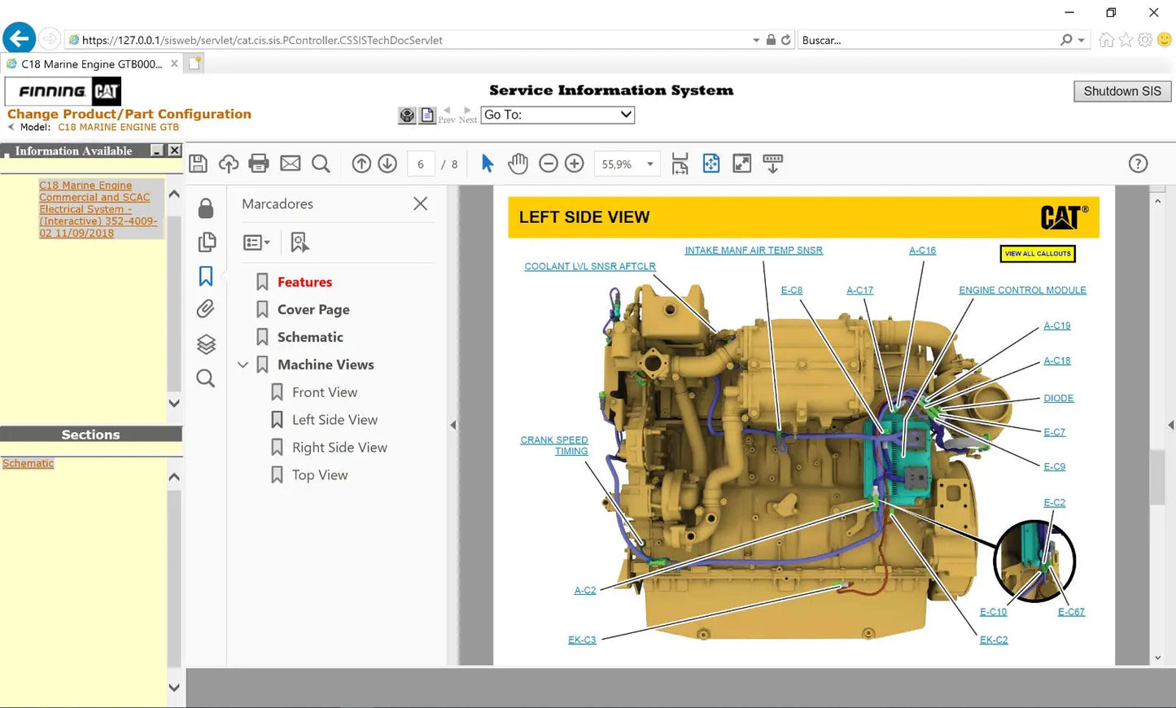Open the attachments paperclip panel

click(x=206, y=309)
